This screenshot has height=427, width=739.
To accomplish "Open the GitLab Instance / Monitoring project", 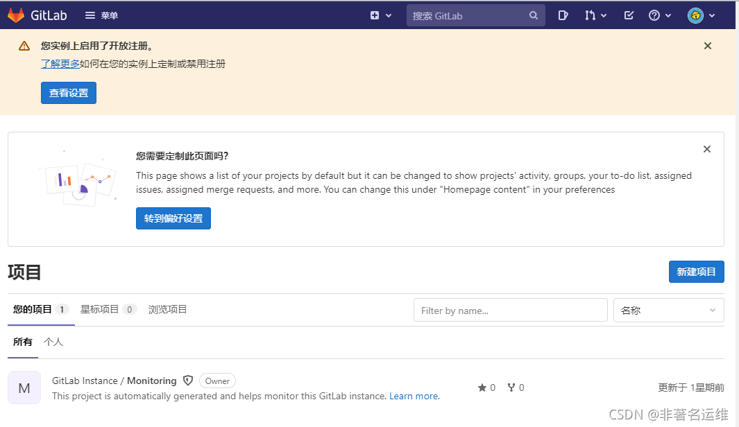I will tap(114, 381).
